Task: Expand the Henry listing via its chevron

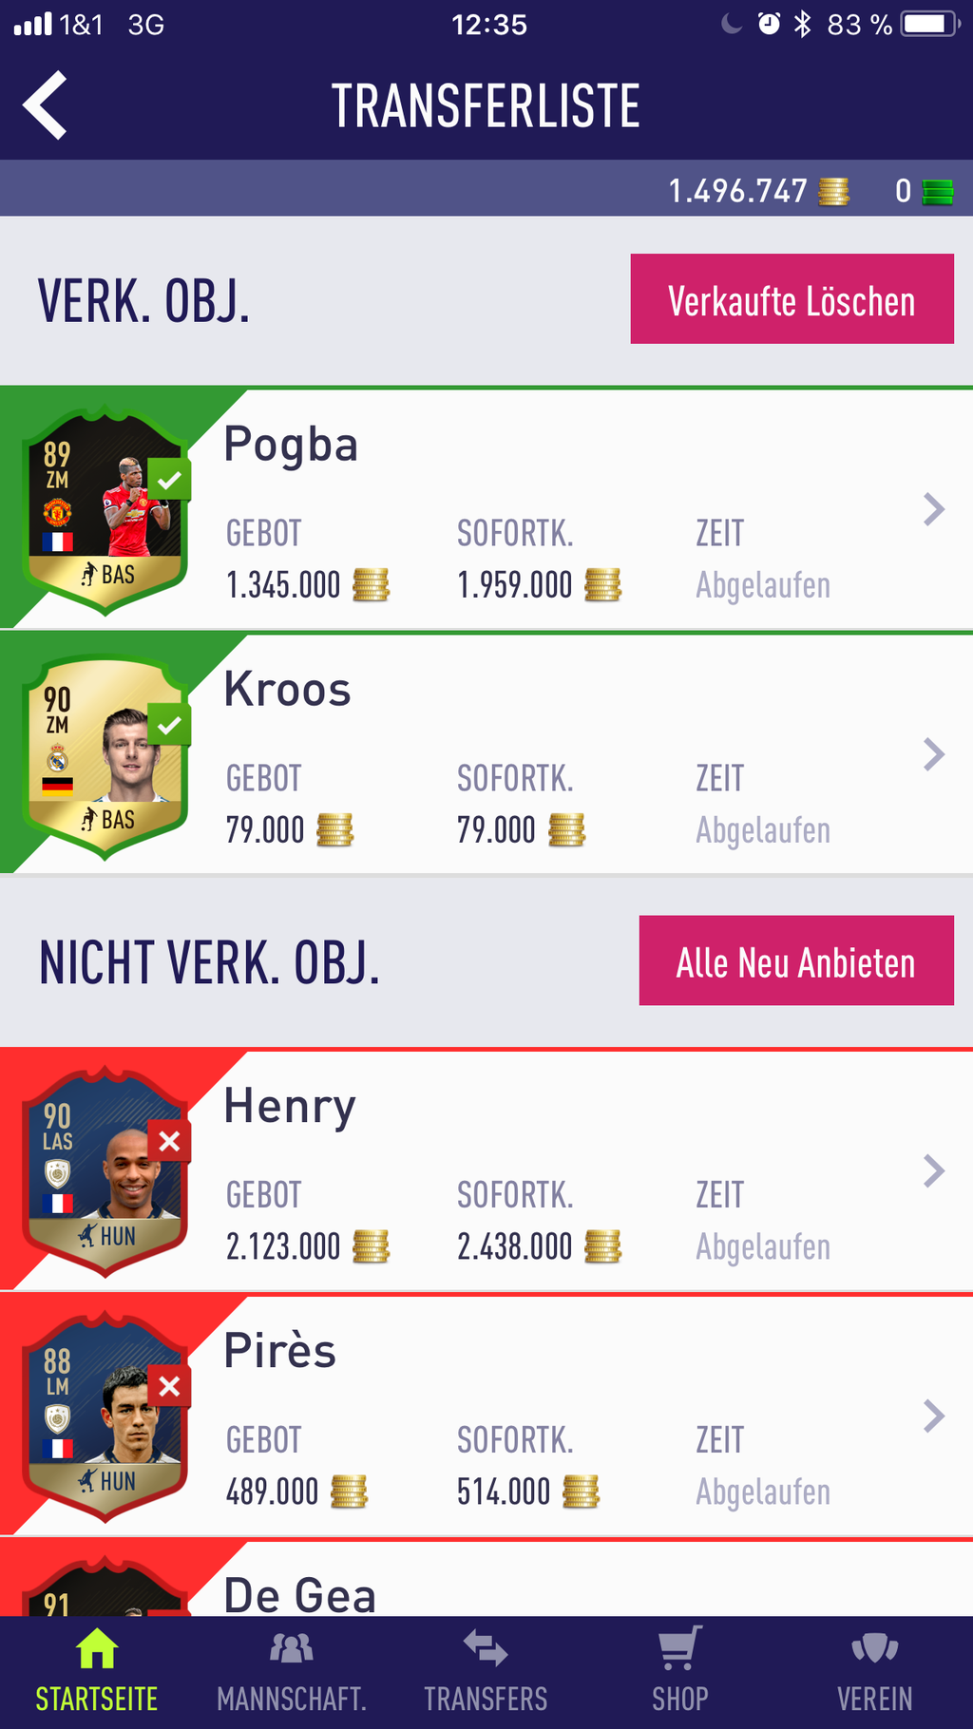Action: 934,1171
